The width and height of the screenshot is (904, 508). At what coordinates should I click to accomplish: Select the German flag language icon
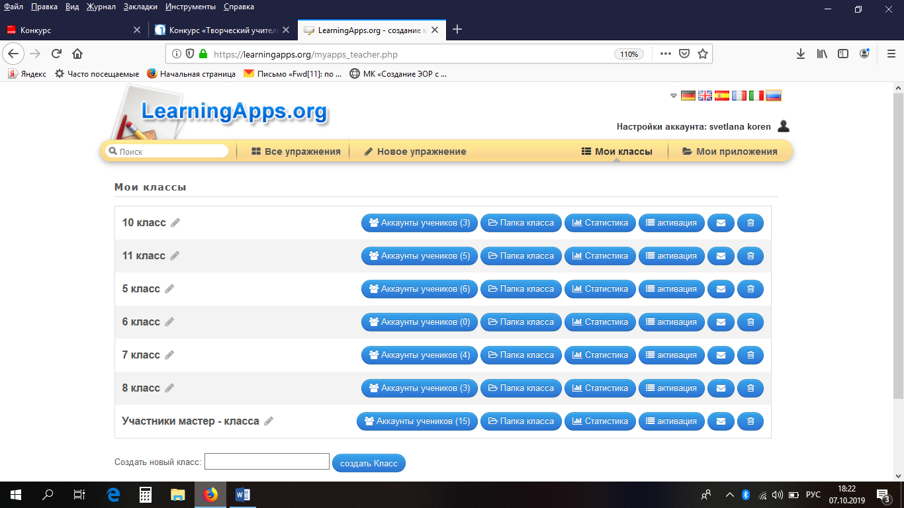(x=688, y=95)
